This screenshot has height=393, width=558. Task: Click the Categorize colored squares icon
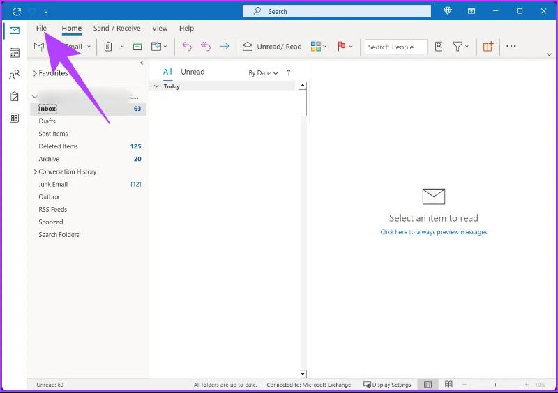(x=316, y=47)
